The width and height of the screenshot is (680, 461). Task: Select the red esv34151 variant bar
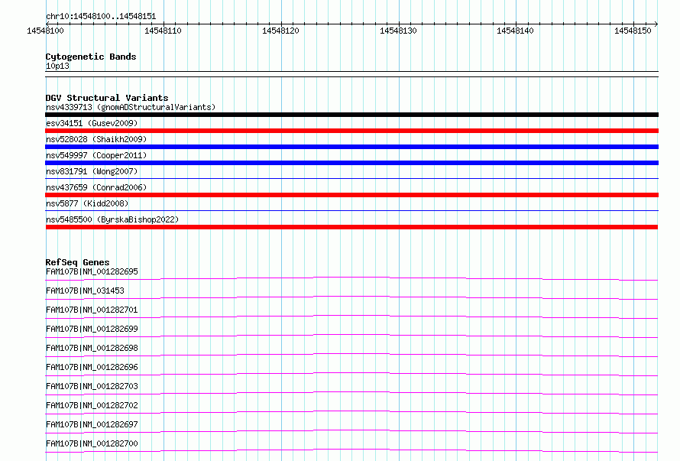pyautogui.click(x=351, y=131)
